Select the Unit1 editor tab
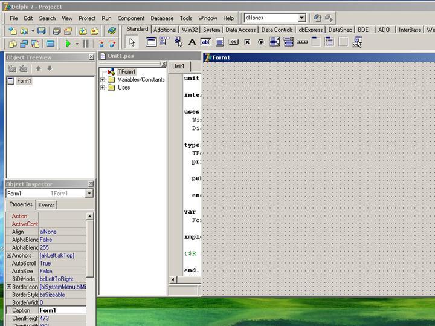Viewport: 435px width, 326px height. point(178,66)
